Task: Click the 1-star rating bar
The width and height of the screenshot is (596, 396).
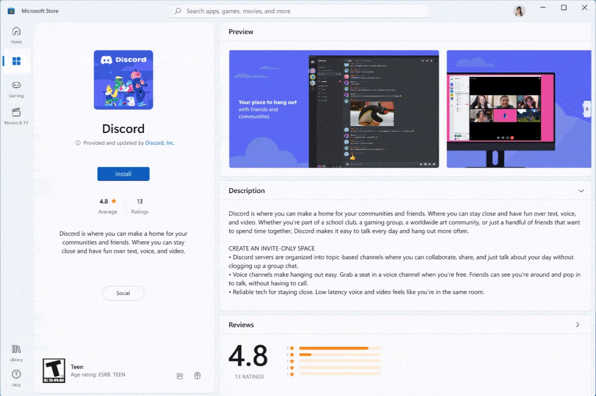Action: click(x=340, y=374)
